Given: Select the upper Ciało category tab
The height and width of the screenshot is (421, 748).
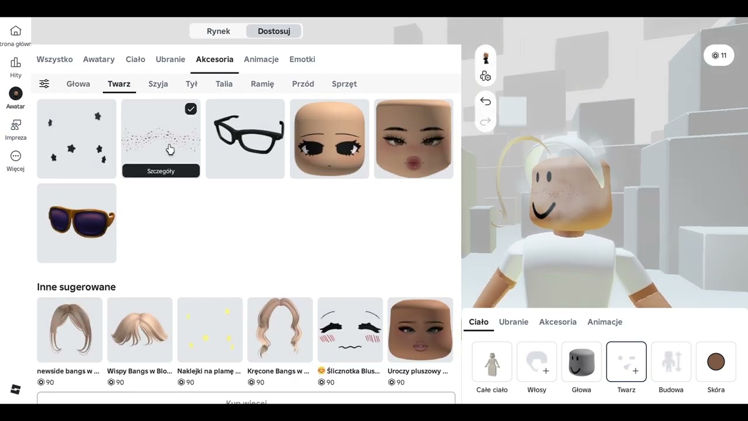Looking at the screenshot, I should pyautogui.click(x=136, y=59).
